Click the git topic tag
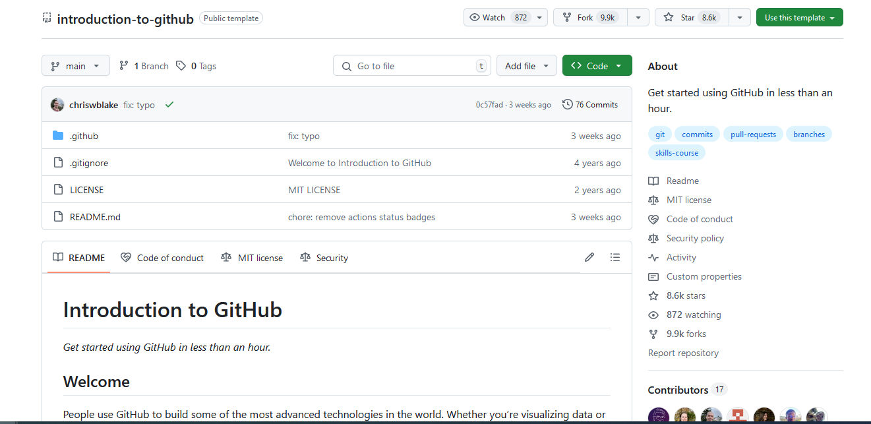Image resolution: width=871 pixels, height=424 pixels. (660, 134)
